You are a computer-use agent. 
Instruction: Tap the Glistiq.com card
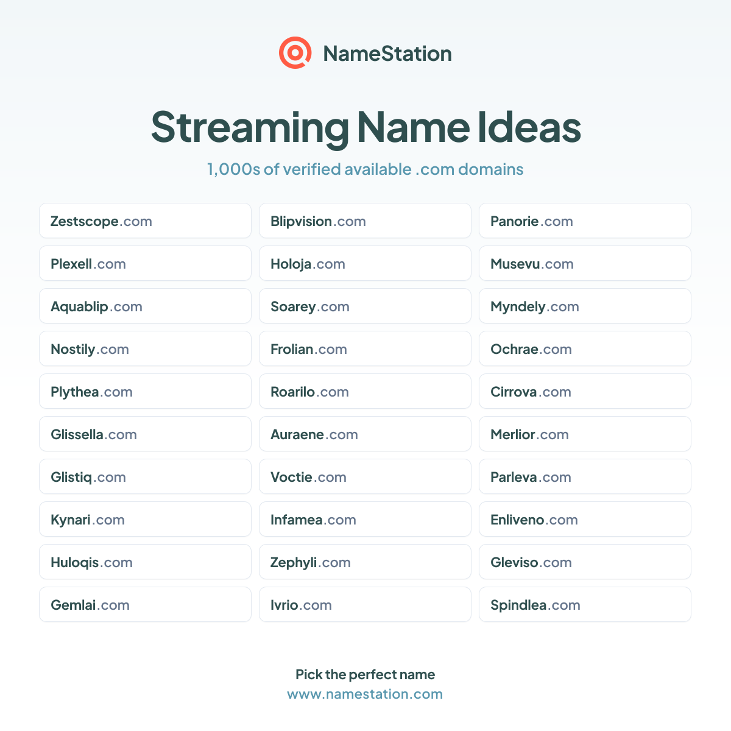(145, 476)
